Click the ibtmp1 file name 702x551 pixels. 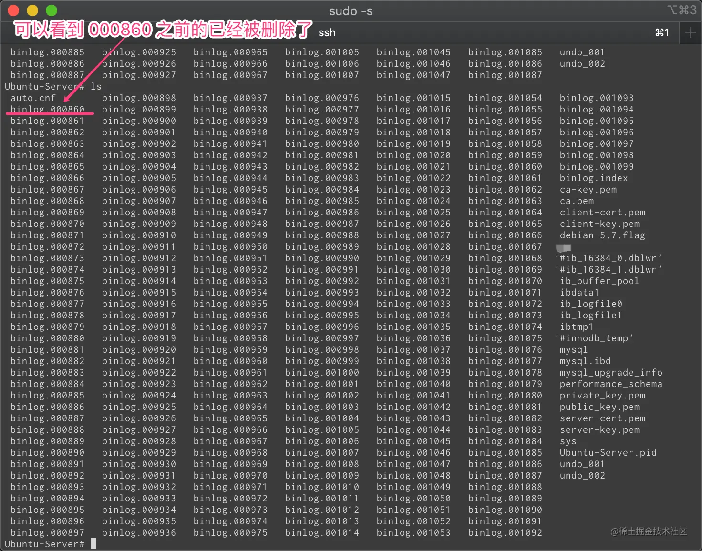[577, 327]
